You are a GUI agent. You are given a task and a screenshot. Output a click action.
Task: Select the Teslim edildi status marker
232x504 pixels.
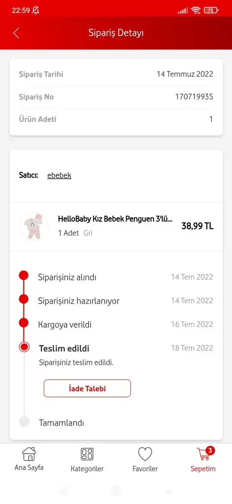tap(24, 347)
